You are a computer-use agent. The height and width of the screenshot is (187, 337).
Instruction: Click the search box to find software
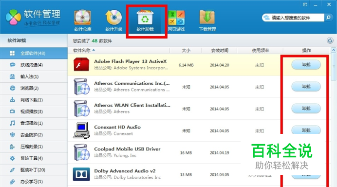[x=293, y=18]
